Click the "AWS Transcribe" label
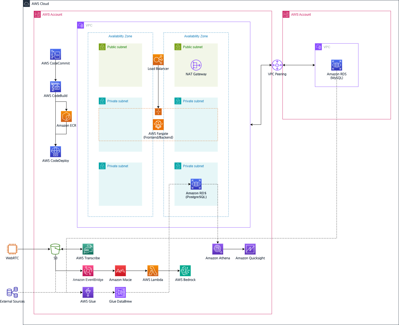Image resolution: width=399 pixels, height=325 pixels. pyautogui.click(x=88, y=258)
